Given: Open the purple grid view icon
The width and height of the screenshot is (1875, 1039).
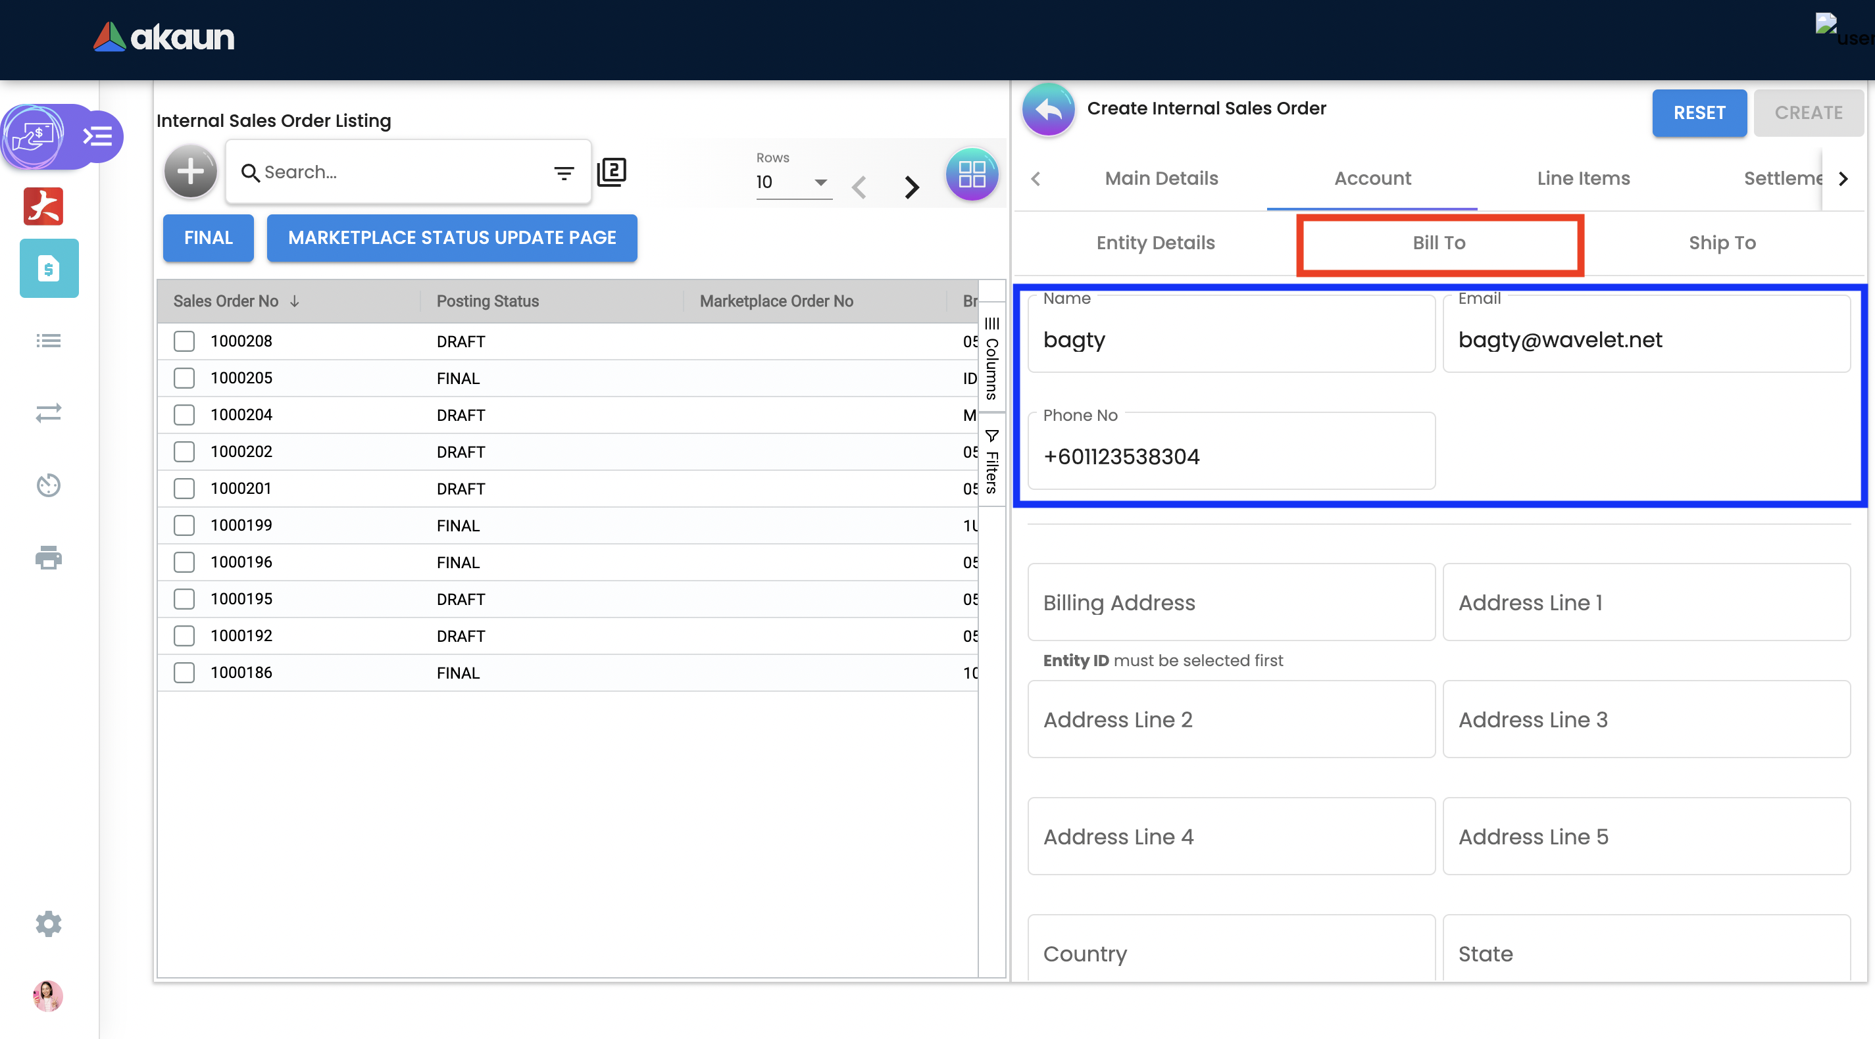Looking at the screenshot, I should click(971, 174).
